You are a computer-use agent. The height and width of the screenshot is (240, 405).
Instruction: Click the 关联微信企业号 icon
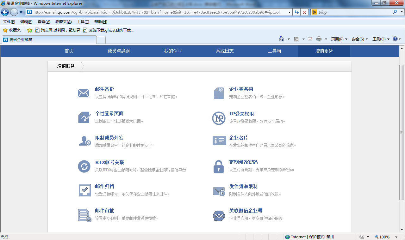point(219,216)
